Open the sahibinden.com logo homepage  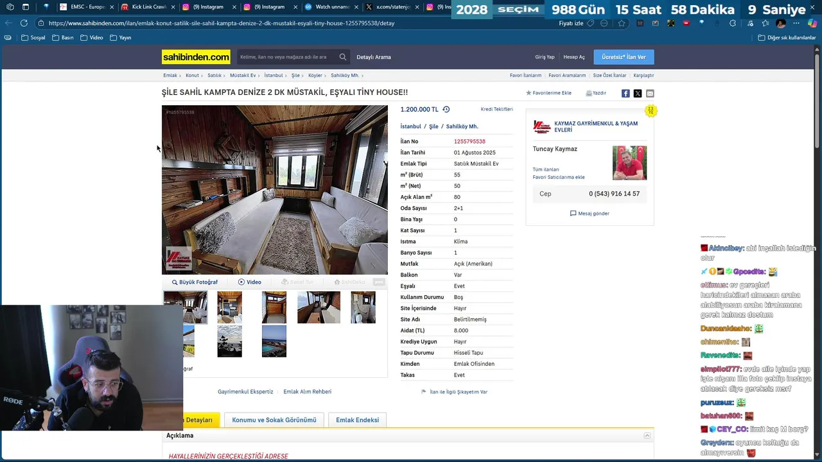tap(196, 57)
